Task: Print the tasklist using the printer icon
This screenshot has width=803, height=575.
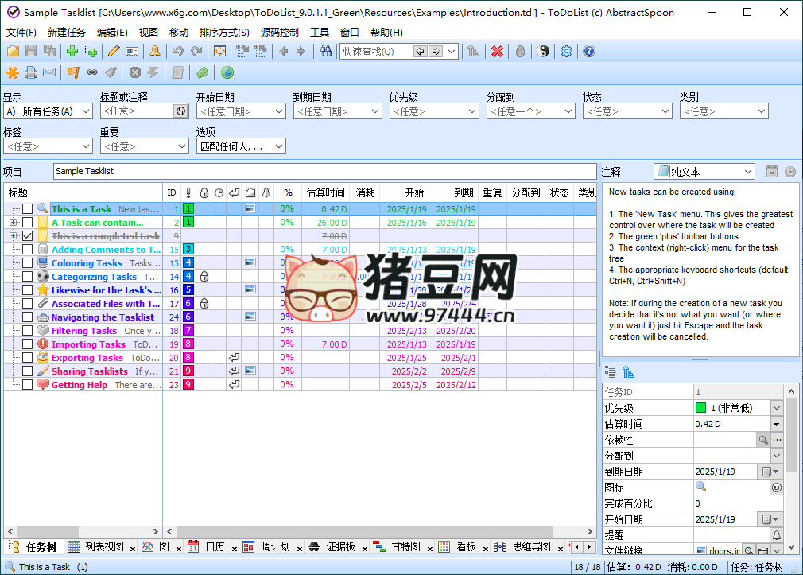Action: click(x=30, y=72)
